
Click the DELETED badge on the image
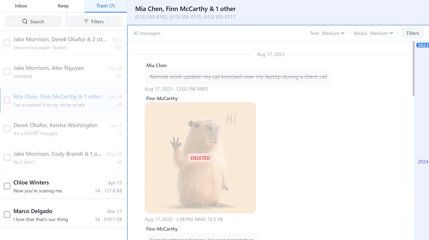(200, 158)
